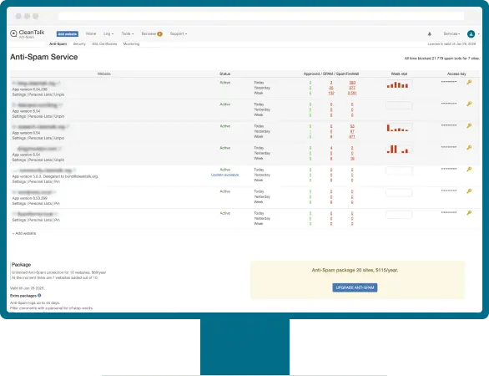Open Personal Lists for App version 6.54.298 site

tap(40, 94)
